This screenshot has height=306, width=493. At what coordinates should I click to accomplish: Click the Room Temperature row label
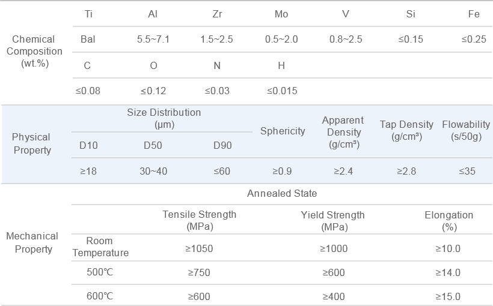coord(100,247)
